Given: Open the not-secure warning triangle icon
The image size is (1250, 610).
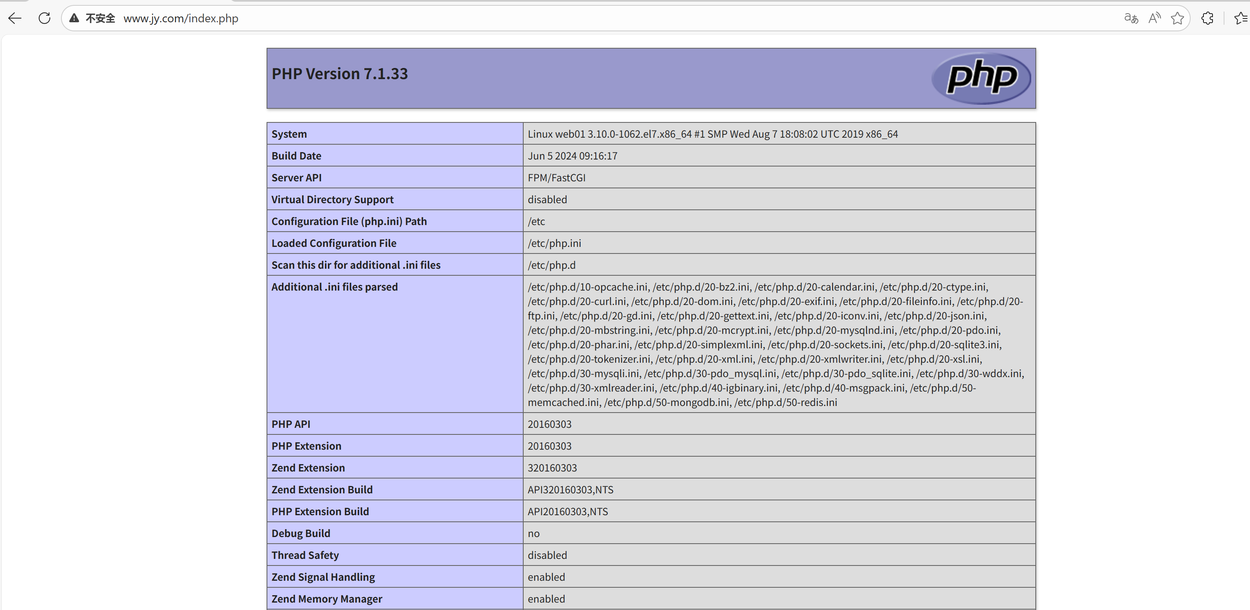Looking at the screenshot, I should [74, 19].
